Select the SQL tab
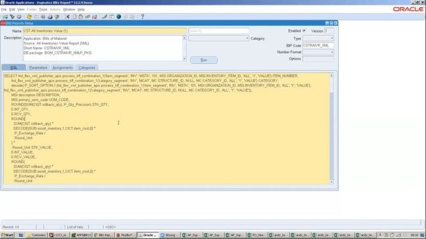This screenshot has width=426, height=239. 13,68
